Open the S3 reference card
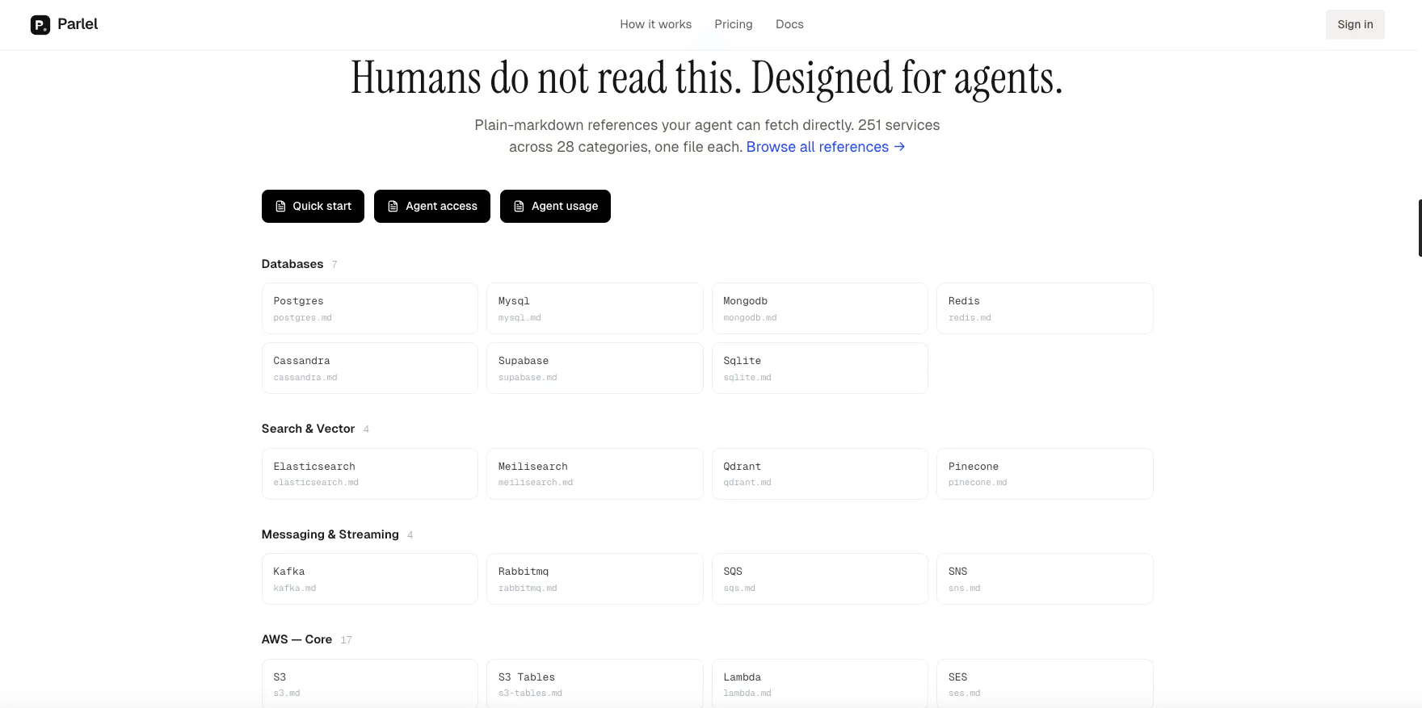The width and height of the screenshot is (1422, 708). pyautogui.click(x=370, y=683)
